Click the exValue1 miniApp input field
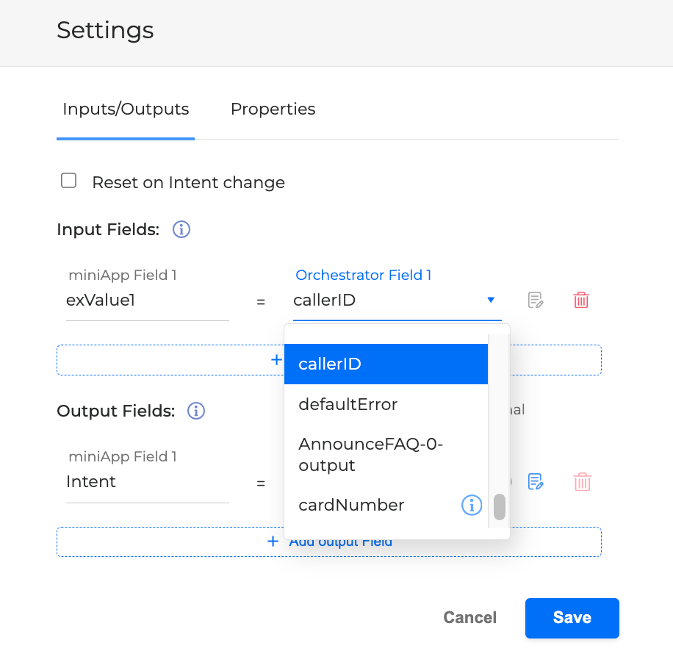 tap(147, 300)
